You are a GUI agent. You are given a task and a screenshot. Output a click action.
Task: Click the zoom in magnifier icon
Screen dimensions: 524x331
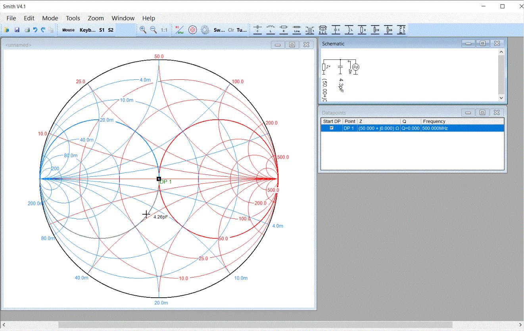[x=143, y=30]
